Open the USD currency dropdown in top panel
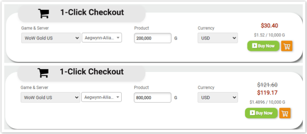 click(x=218, y=38)
